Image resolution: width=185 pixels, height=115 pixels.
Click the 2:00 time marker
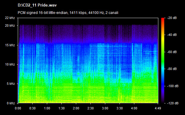[x=76, y=108]
